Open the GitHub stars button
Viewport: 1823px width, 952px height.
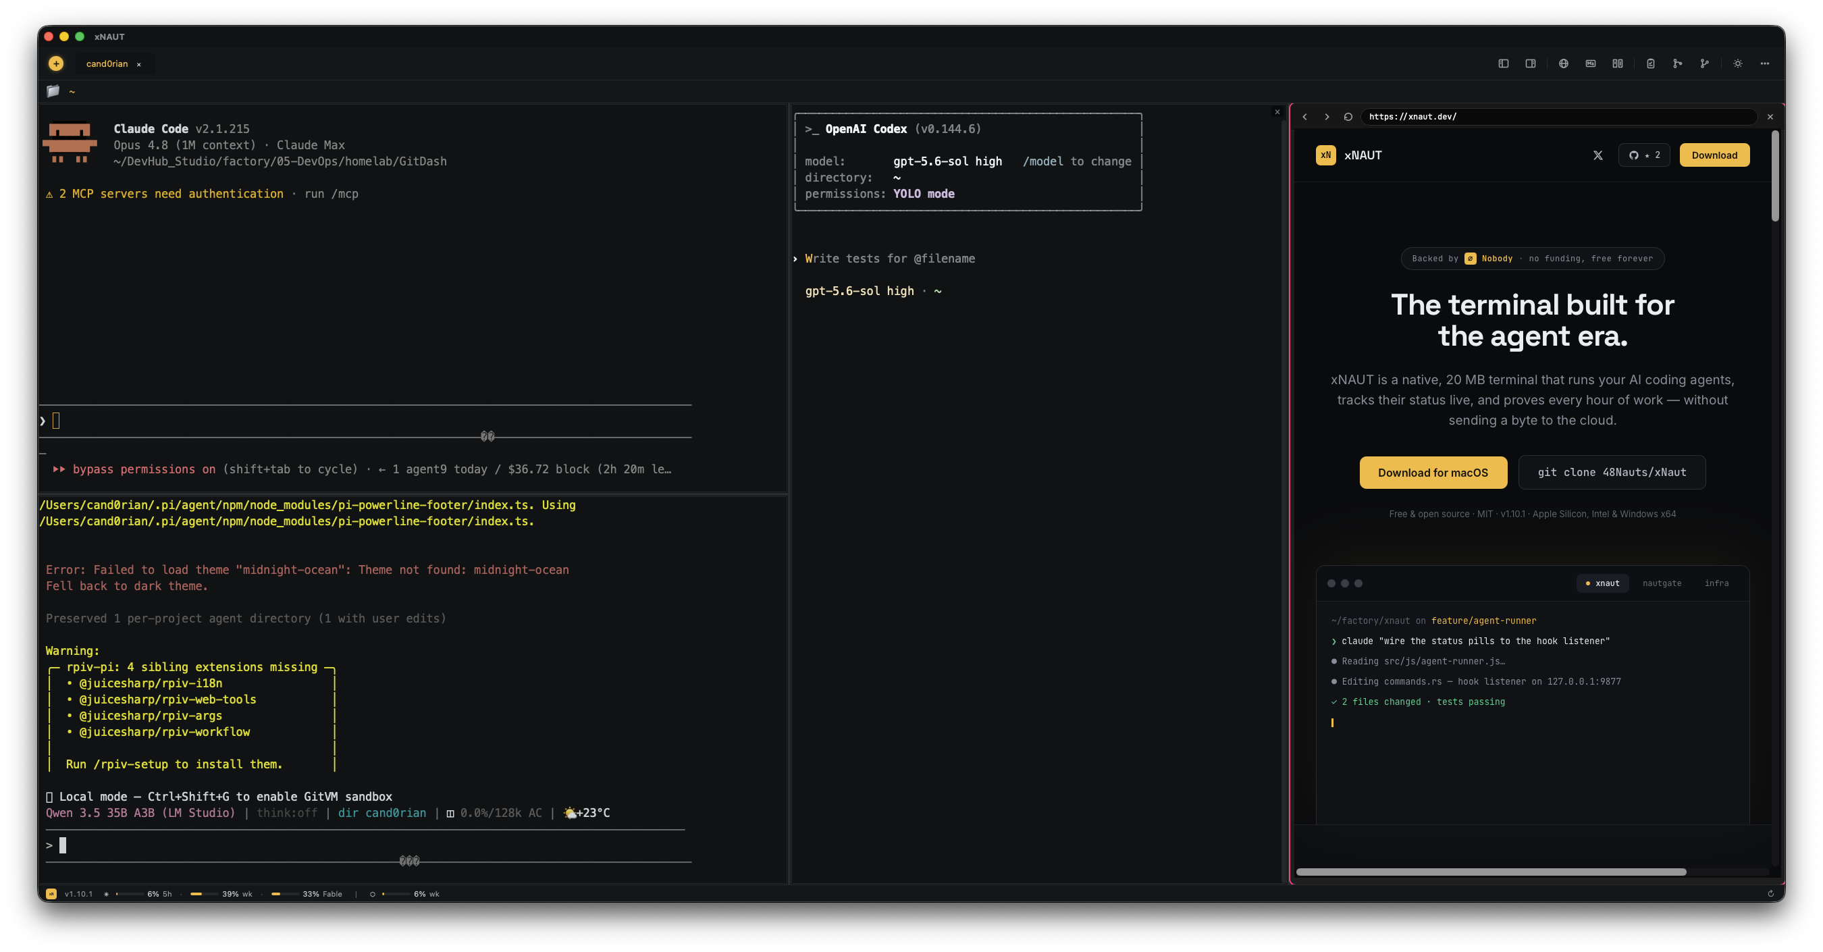click(1644, 155)
